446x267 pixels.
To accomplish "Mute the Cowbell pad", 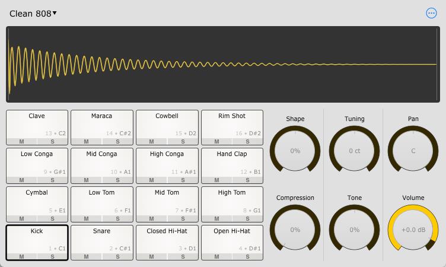I will click(x=152, y=141).
